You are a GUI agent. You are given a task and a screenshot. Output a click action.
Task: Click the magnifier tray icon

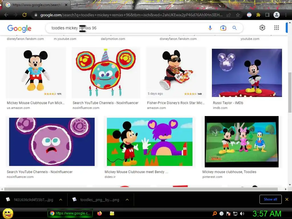214,214
